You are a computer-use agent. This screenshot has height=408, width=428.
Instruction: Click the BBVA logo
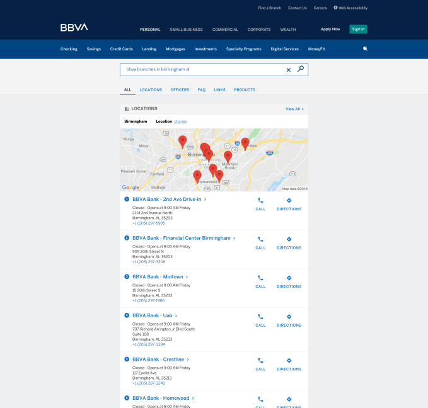(74, 28)
